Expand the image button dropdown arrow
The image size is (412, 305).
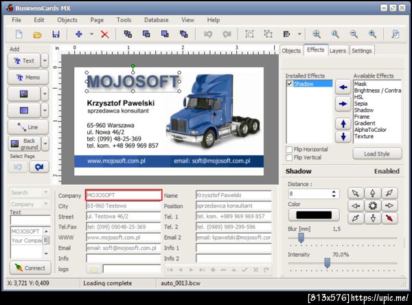click(x=45, y=94)
